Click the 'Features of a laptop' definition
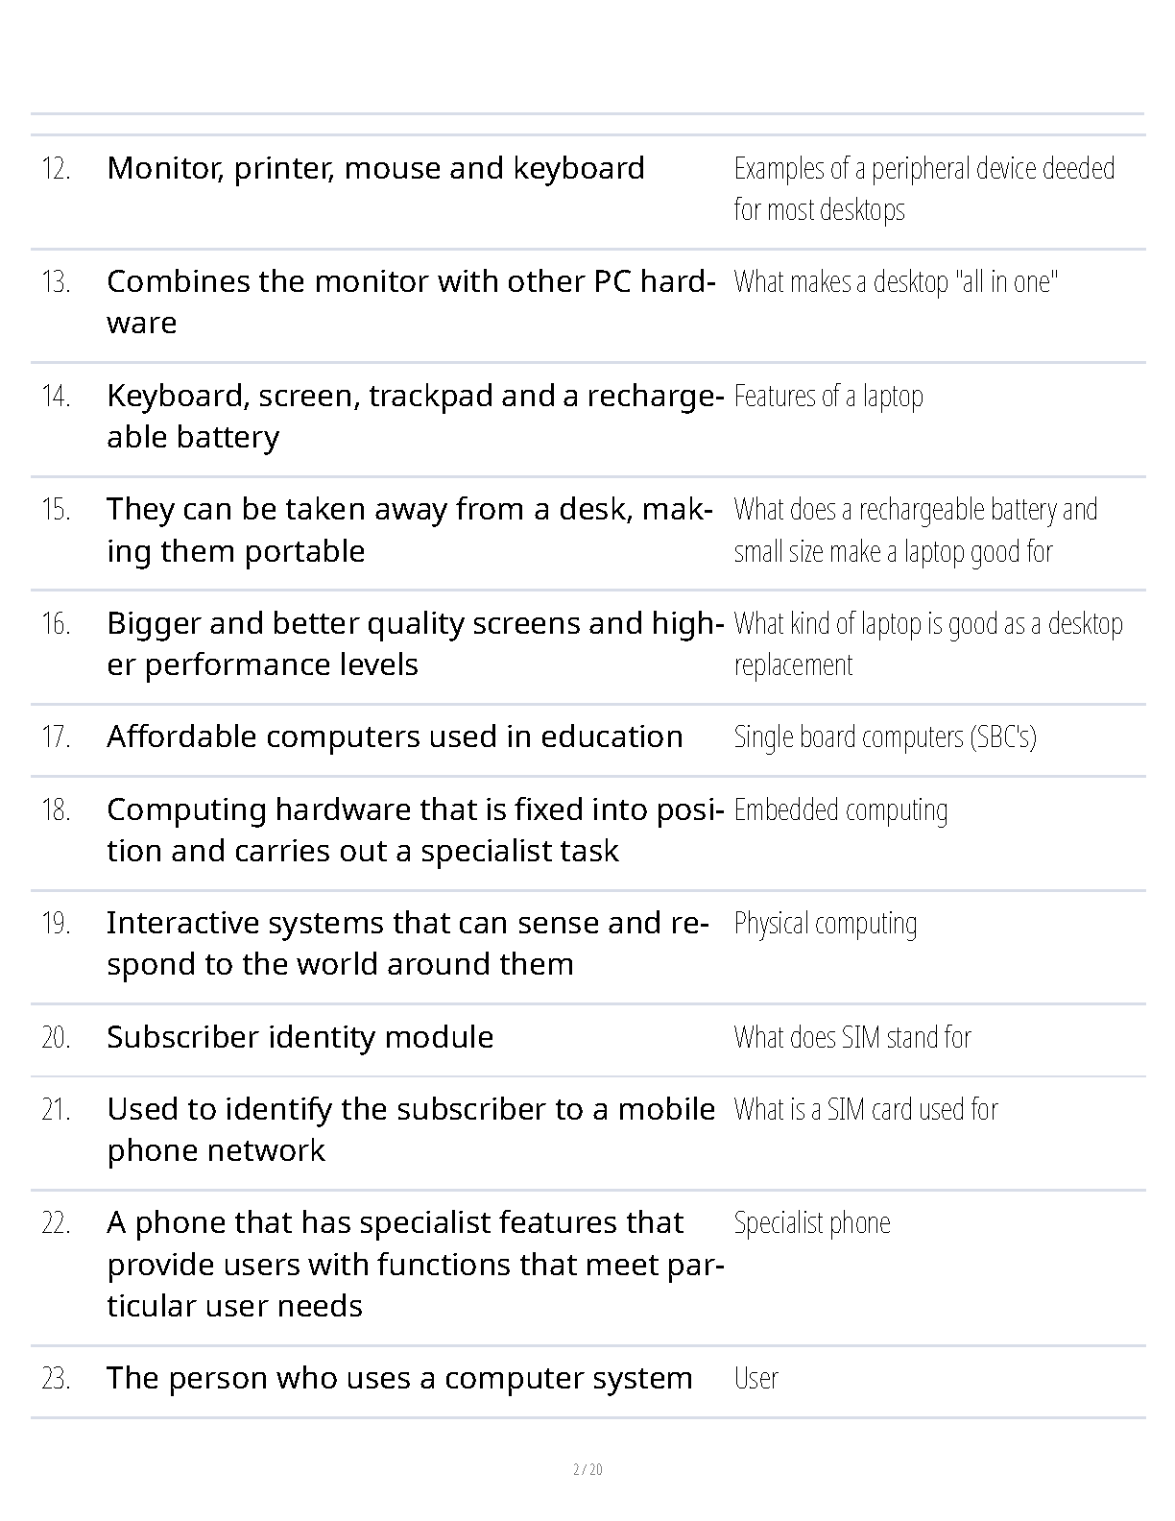This screenshot has width=1175, height=1521. tap(827, 397)
